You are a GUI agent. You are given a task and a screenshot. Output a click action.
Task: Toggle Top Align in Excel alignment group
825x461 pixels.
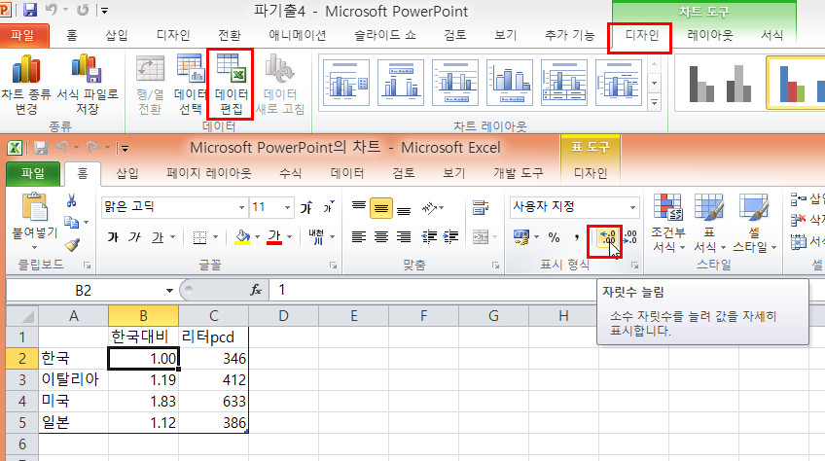[x=359, y=207]
